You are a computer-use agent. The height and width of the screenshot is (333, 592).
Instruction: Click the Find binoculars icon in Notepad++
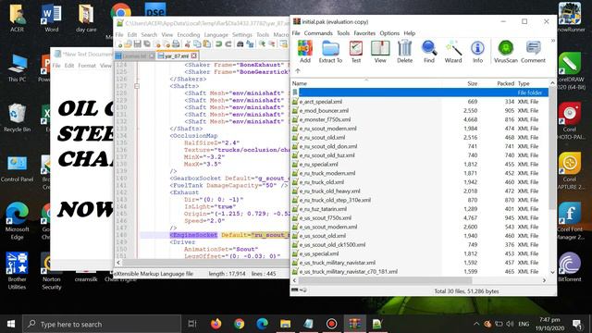(240, 44)
